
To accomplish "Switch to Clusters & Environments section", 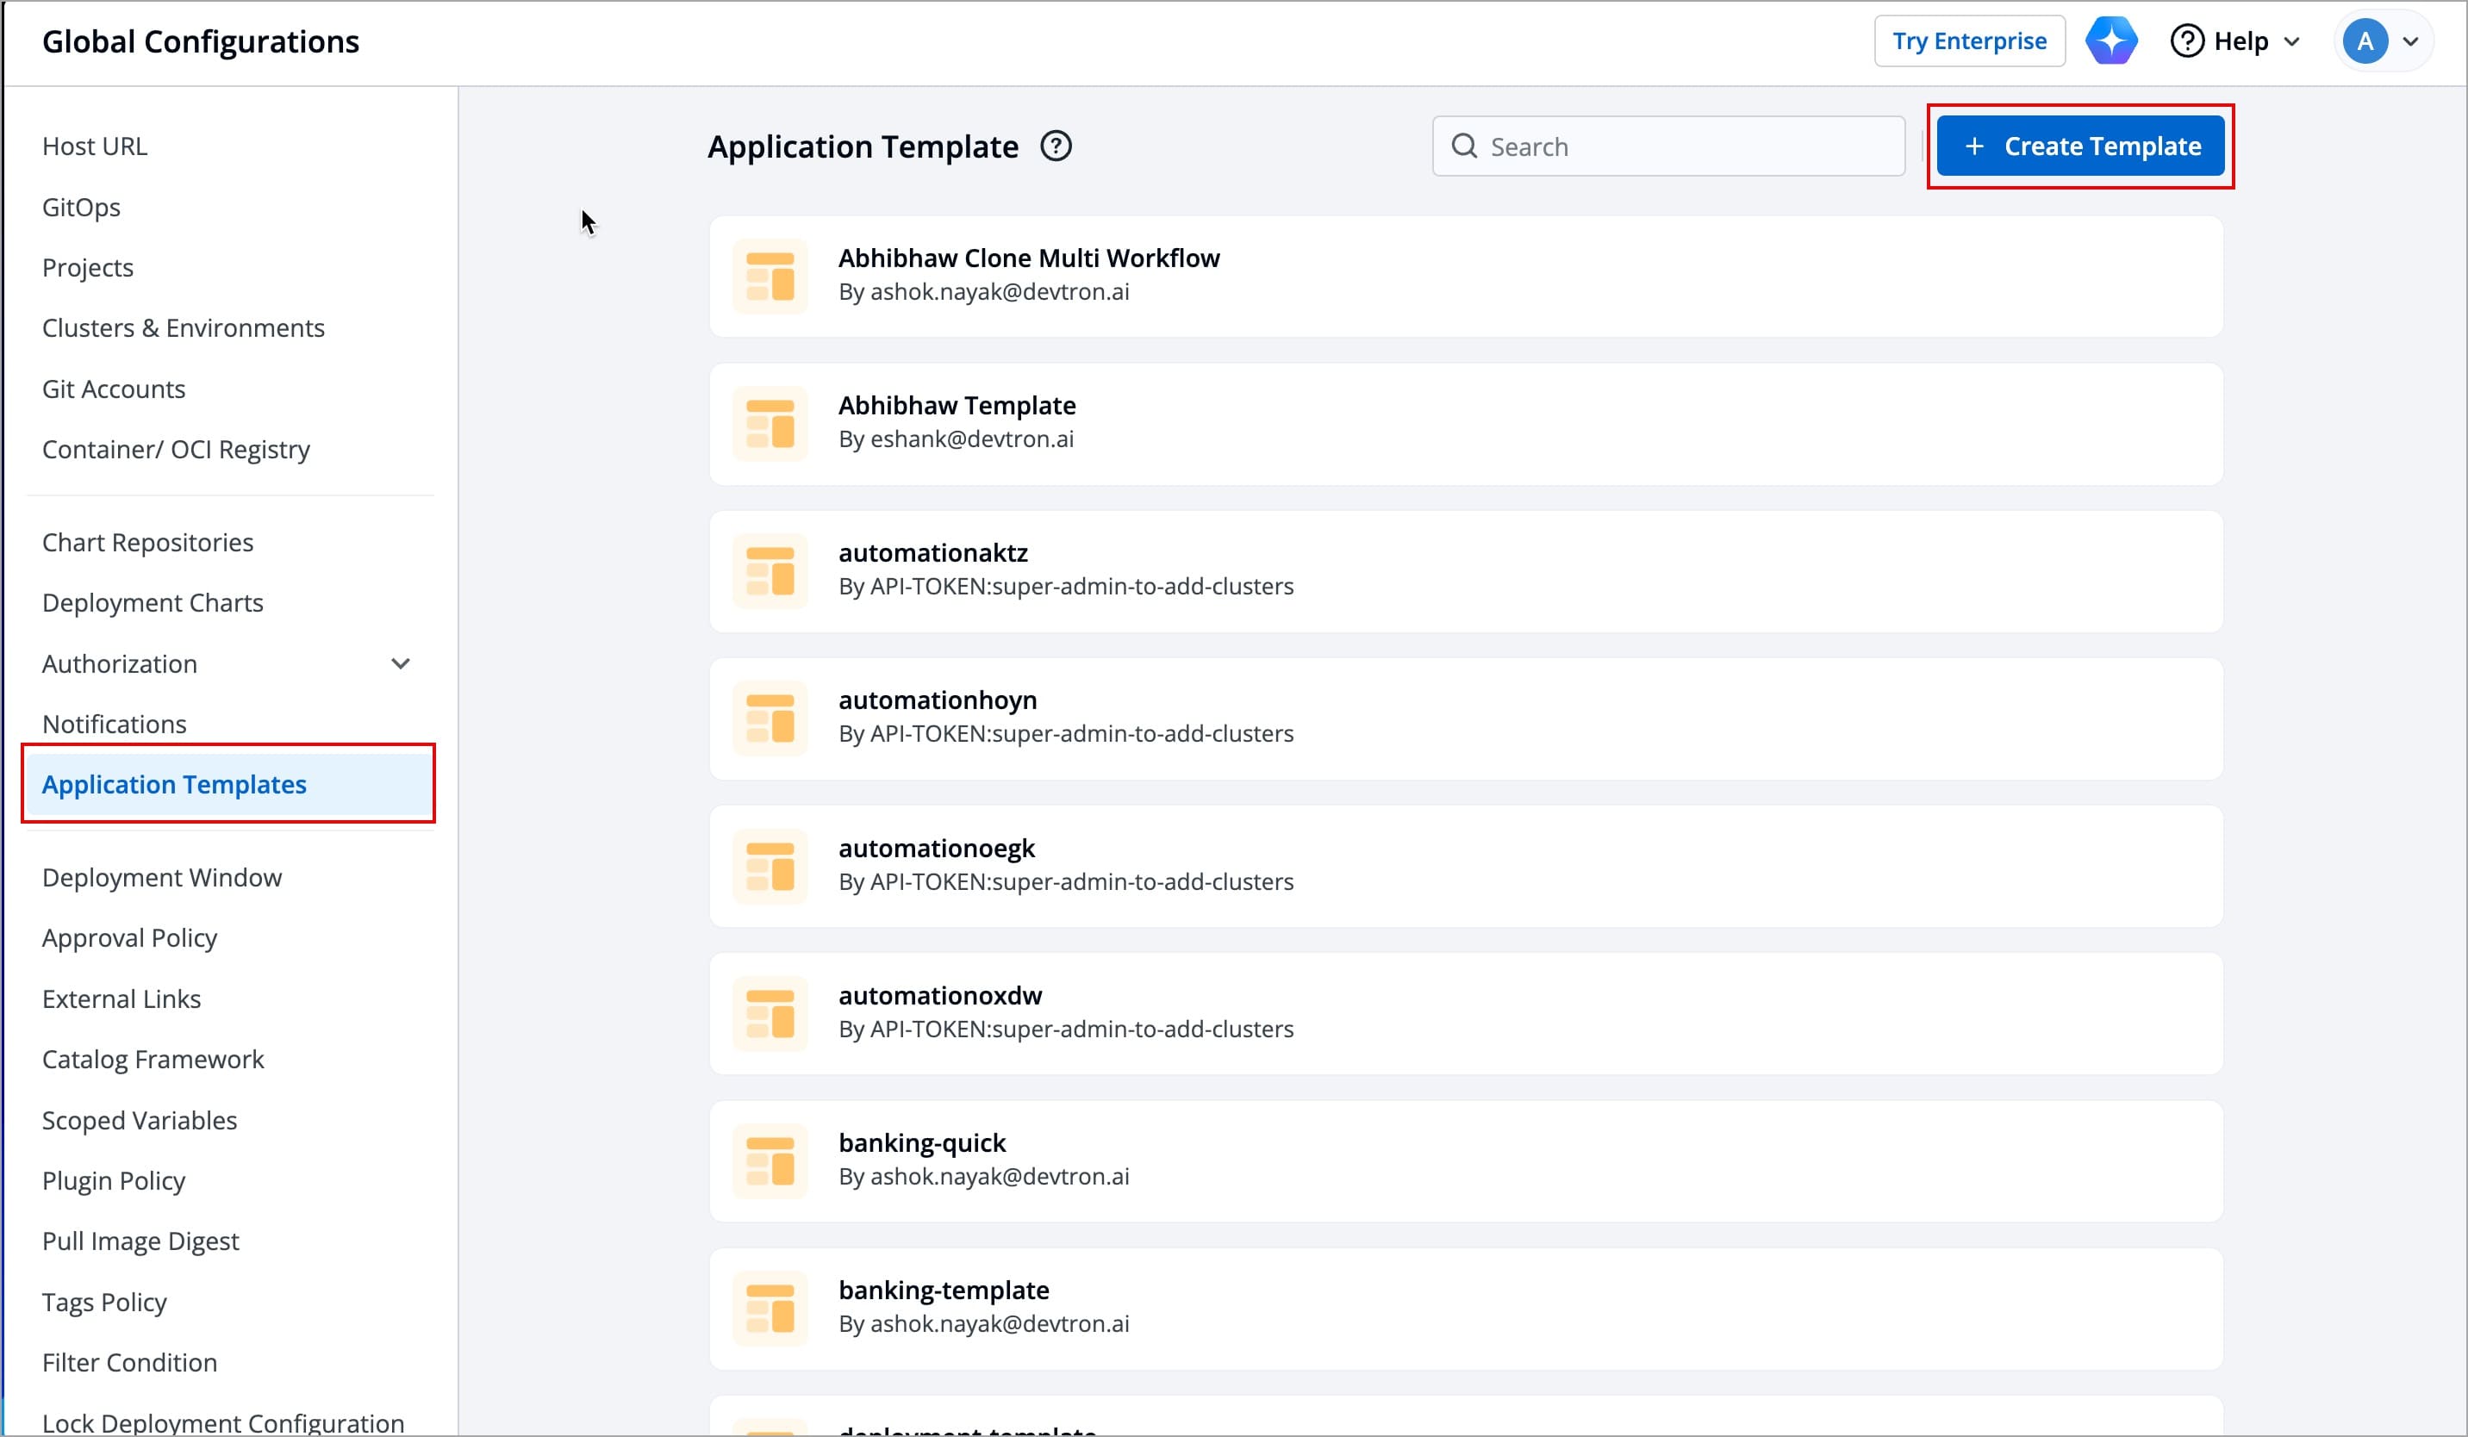I will (x=184, y=328).
